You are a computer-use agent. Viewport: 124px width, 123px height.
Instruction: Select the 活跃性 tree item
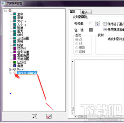pos(22,62)
